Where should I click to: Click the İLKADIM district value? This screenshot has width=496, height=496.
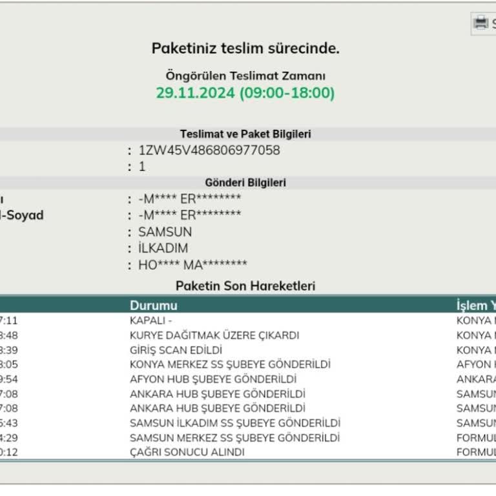tap(163, 248)
